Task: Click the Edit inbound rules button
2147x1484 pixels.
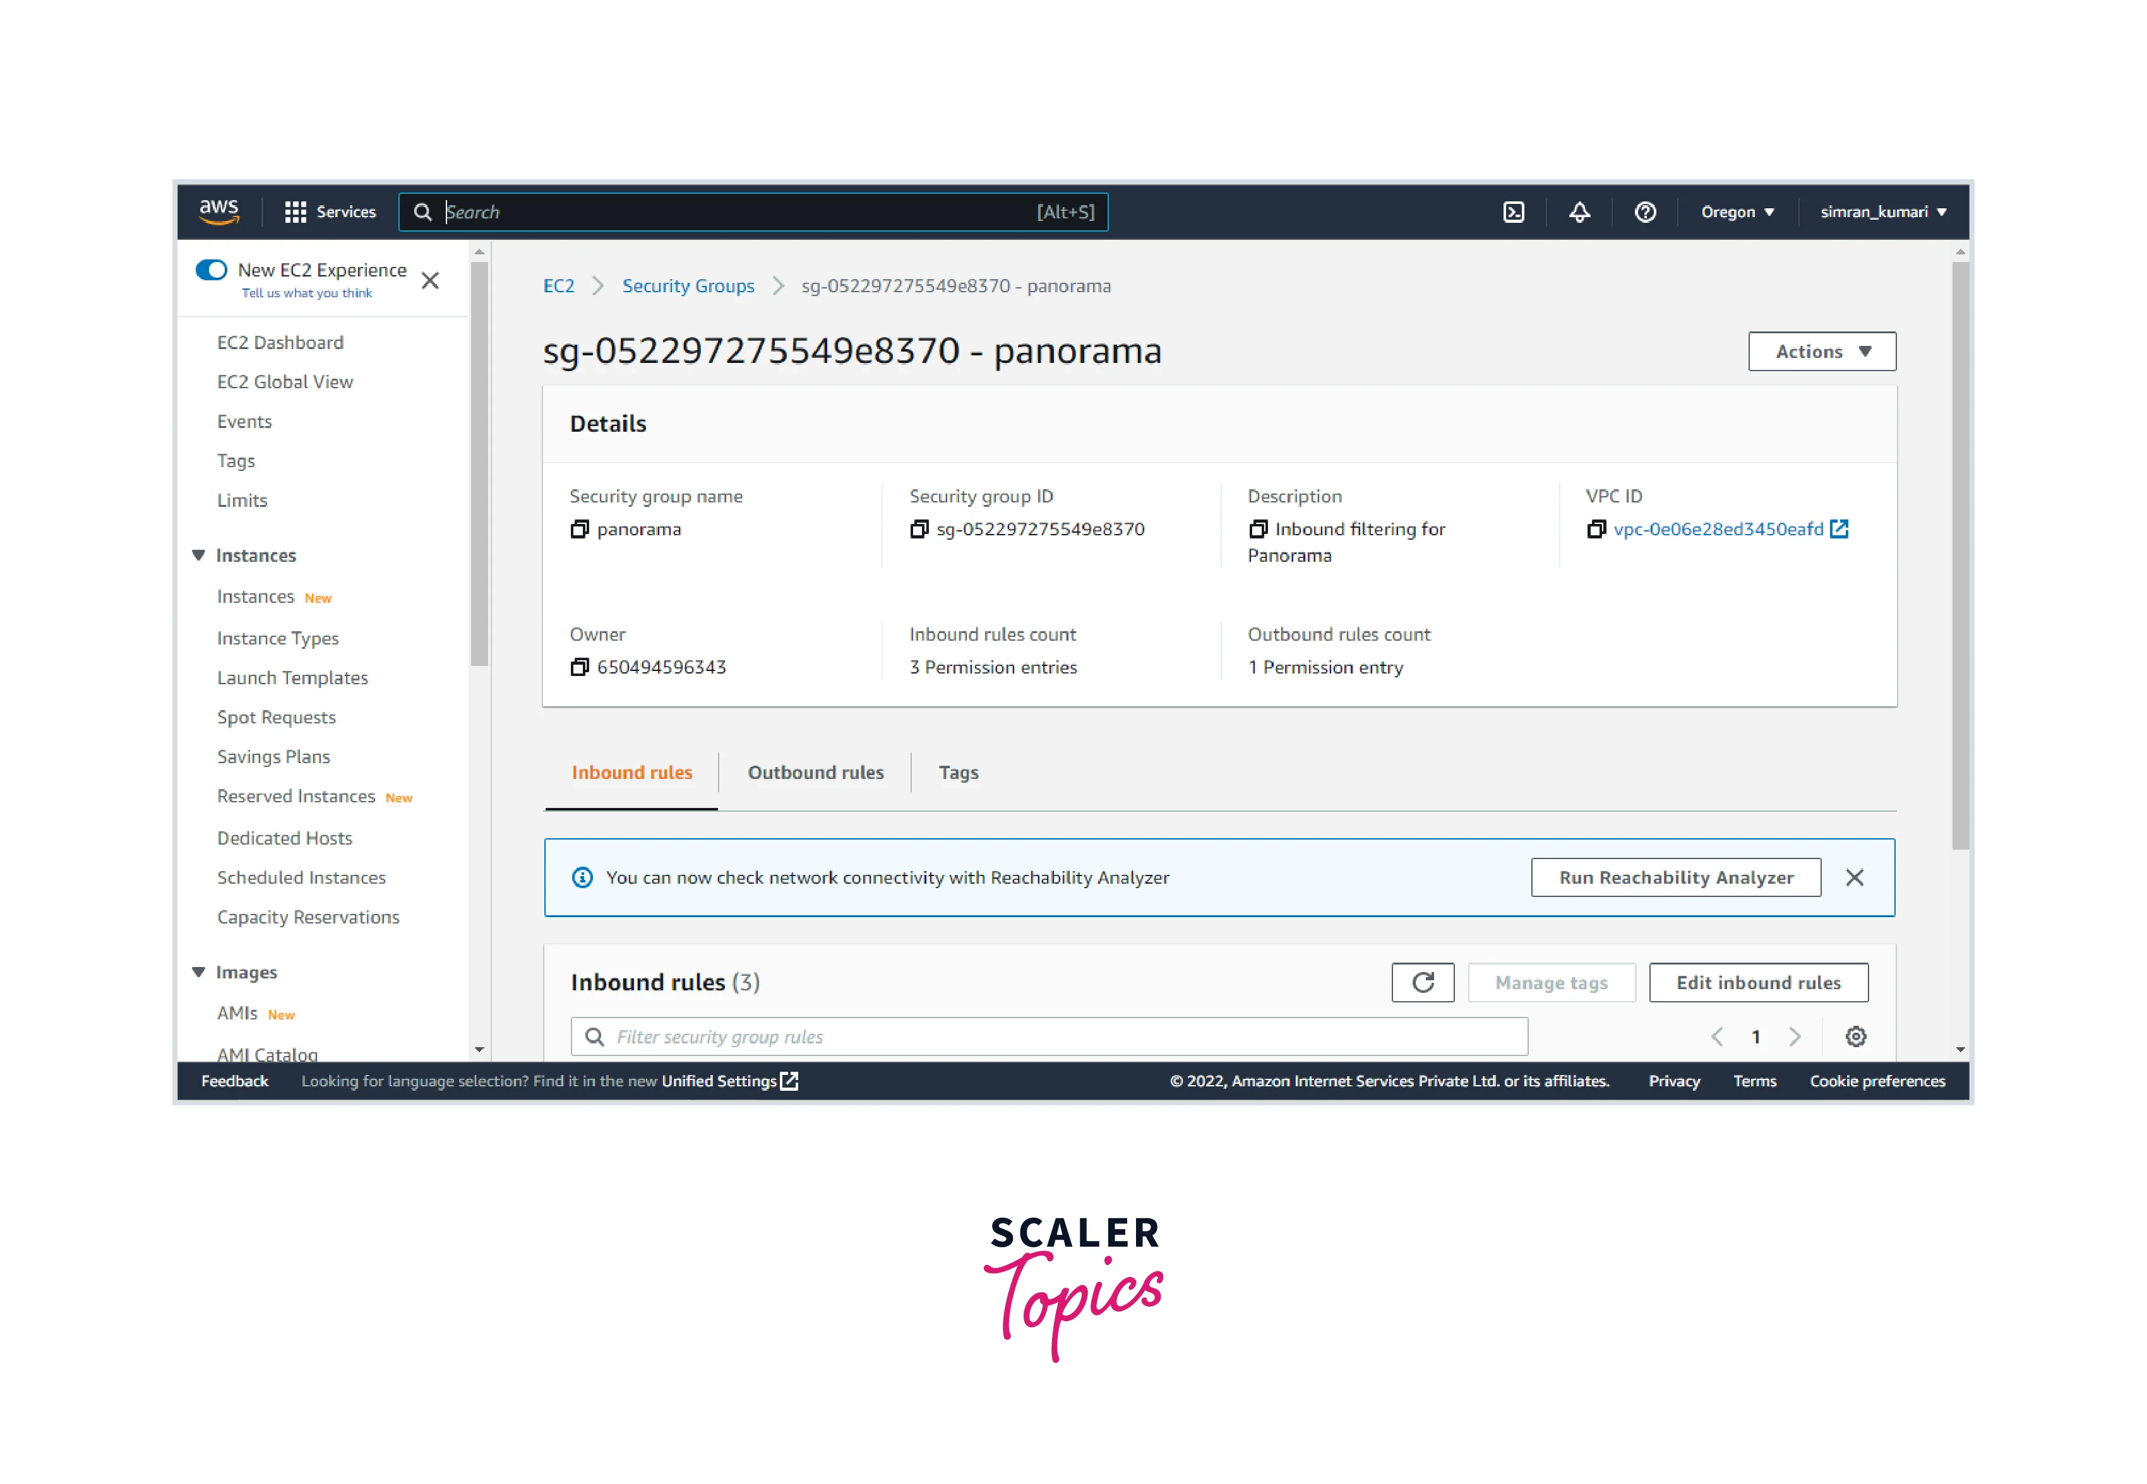Action: point(1757,982)
